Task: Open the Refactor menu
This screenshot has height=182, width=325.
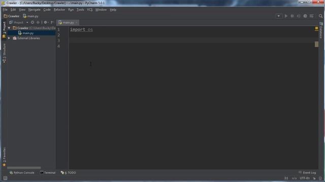Action: click(59, 10)
